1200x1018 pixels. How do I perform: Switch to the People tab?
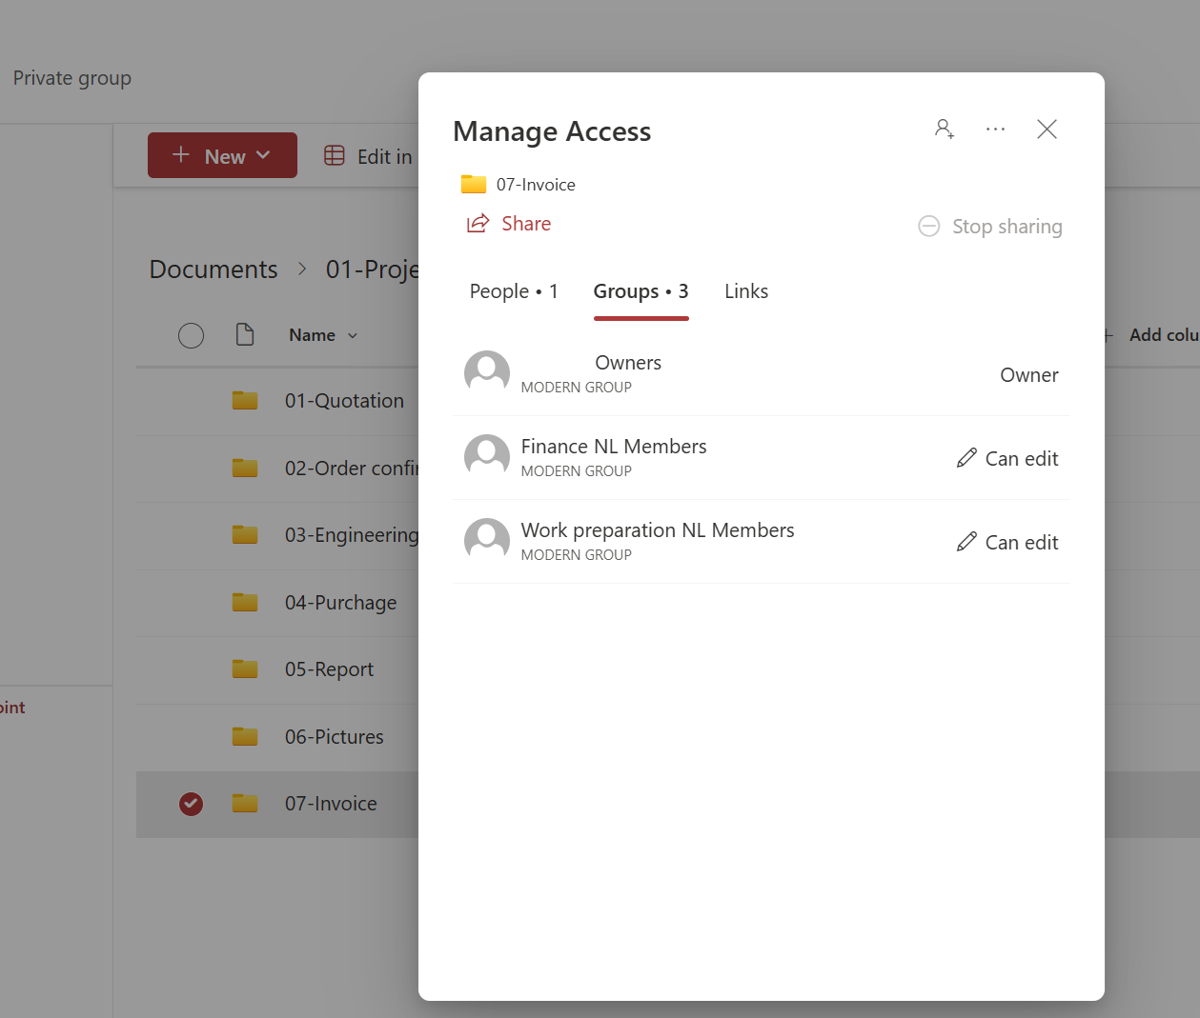[513, 291]
